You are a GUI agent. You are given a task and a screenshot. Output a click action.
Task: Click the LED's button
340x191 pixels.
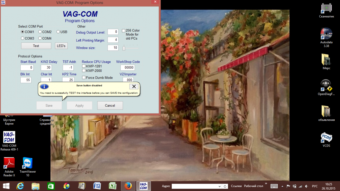tap(61, 46)
